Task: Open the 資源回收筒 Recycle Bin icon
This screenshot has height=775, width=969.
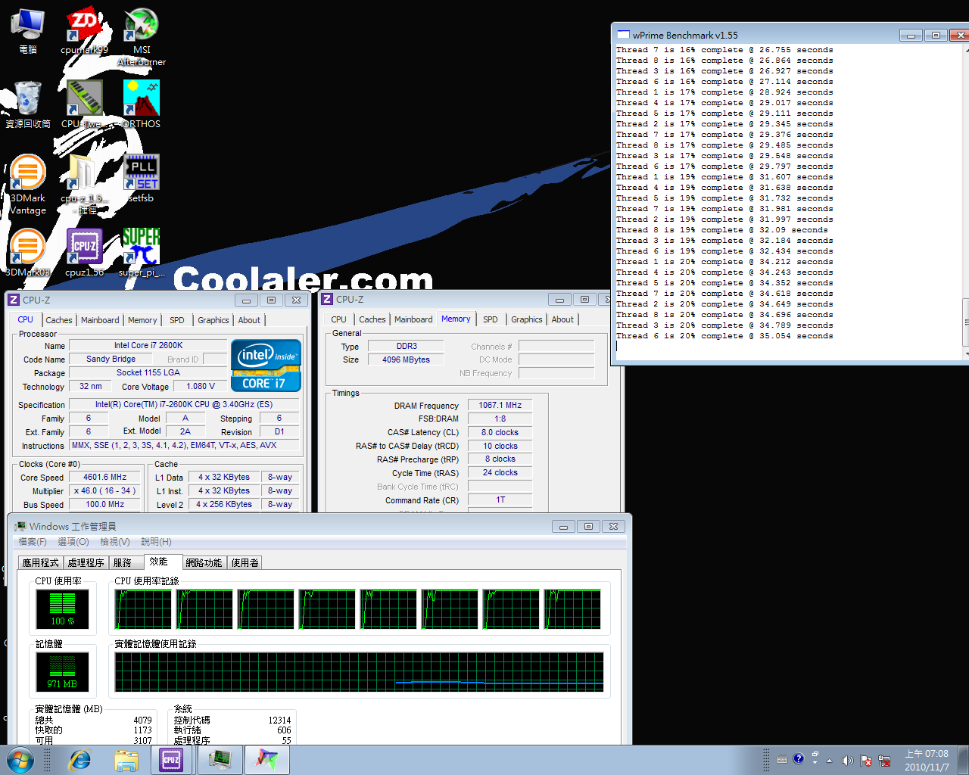Action: click(x=28, y=105)
